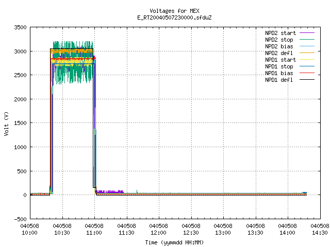Click the blue NPD1 stop legend line

(x=307, y=66)
